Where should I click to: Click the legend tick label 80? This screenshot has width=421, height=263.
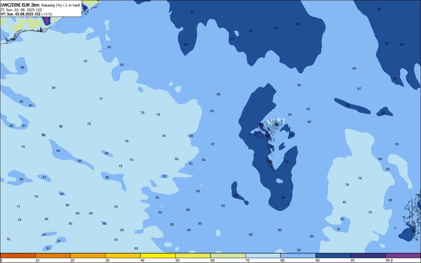283,260
